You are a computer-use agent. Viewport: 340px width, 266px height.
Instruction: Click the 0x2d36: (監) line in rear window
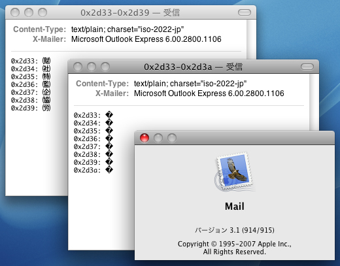click(x=31, y=84)
